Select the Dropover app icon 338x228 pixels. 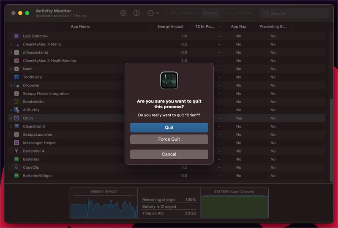(x=16, y=86)
